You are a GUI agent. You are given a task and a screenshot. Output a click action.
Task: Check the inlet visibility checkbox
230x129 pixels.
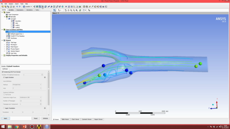12,23
